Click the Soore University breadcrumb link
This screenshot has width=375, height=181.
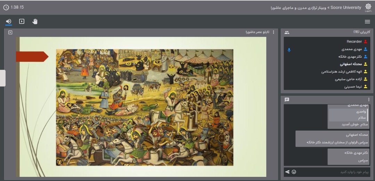click(346, 8)
